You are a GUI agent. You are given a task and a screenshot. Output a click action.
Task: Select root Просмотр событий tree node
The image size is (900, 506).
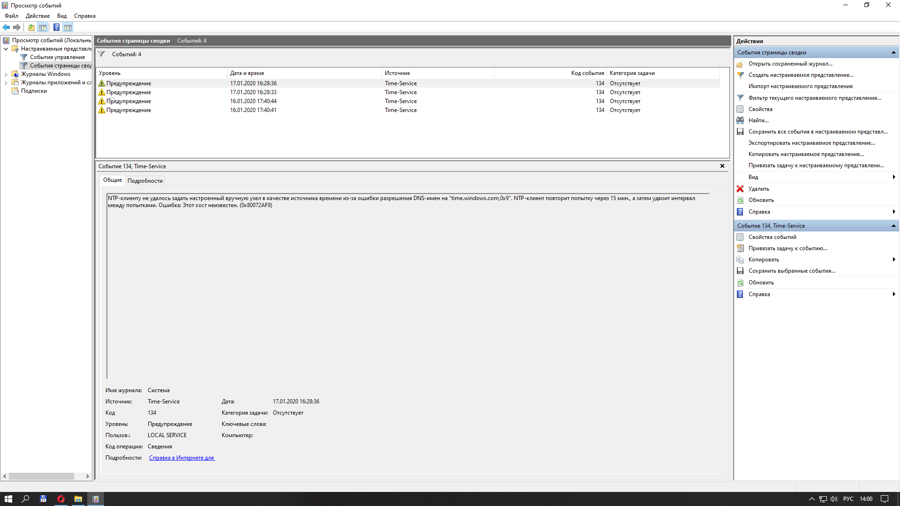pos(52,40)
